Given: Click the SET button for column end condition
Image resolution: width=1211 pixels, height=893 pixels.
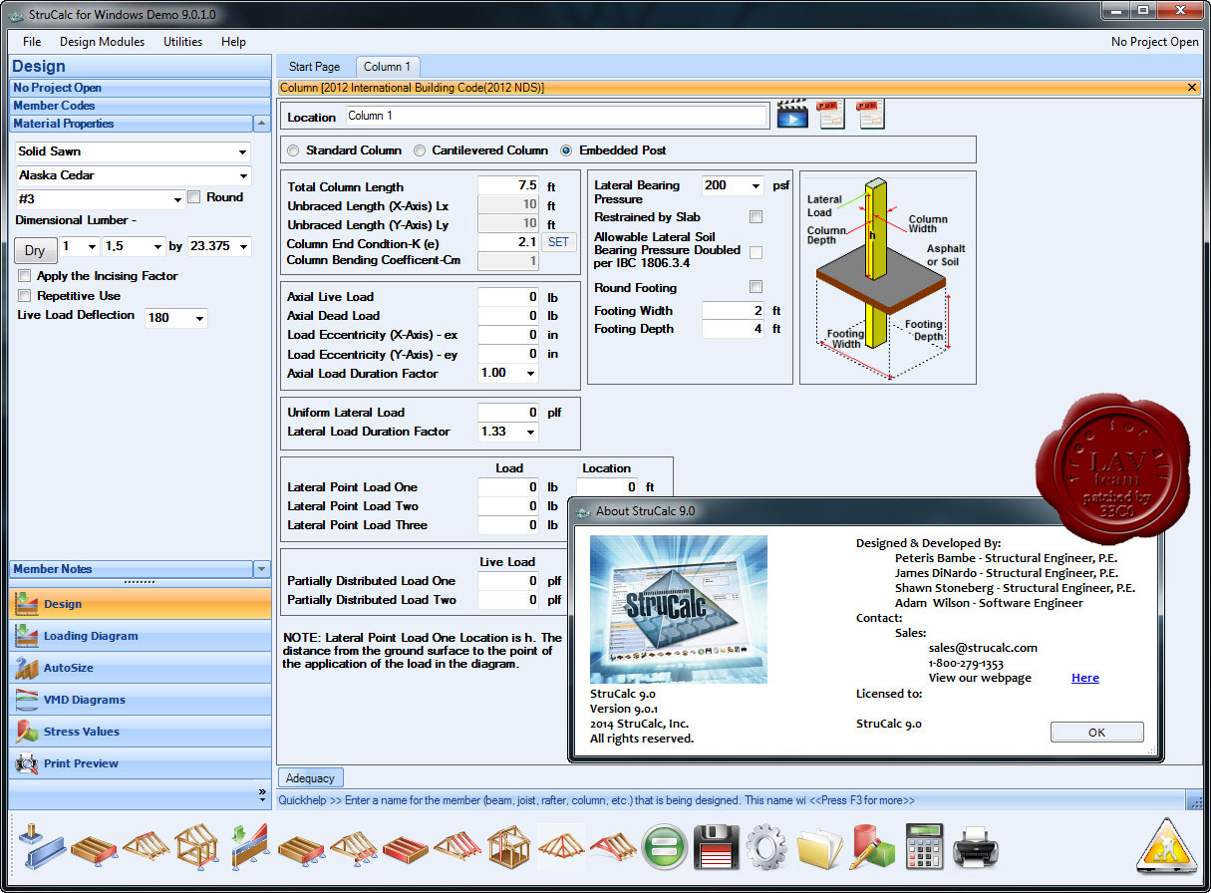Looking at the screenshot, I should pos(559,242).
